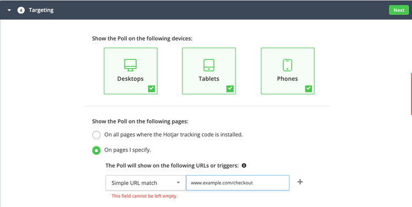Click the Tablets device icon

coord(209,65)
